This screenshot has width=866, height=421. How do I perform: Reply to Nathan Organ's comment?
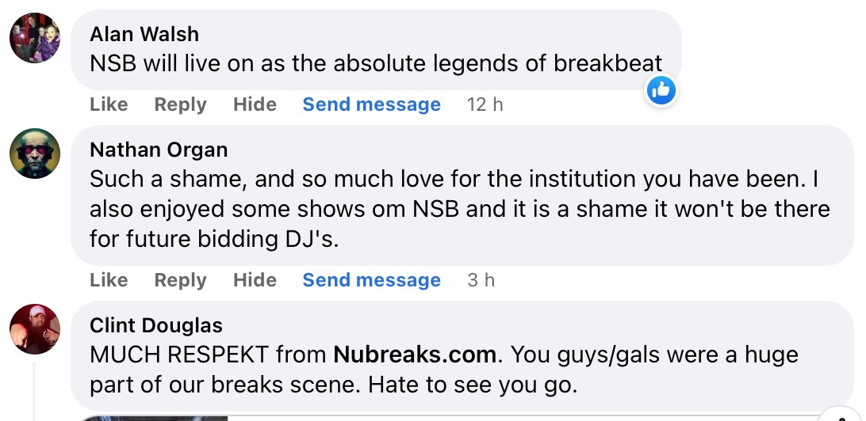pyautogui.click(x=180, y=280)
